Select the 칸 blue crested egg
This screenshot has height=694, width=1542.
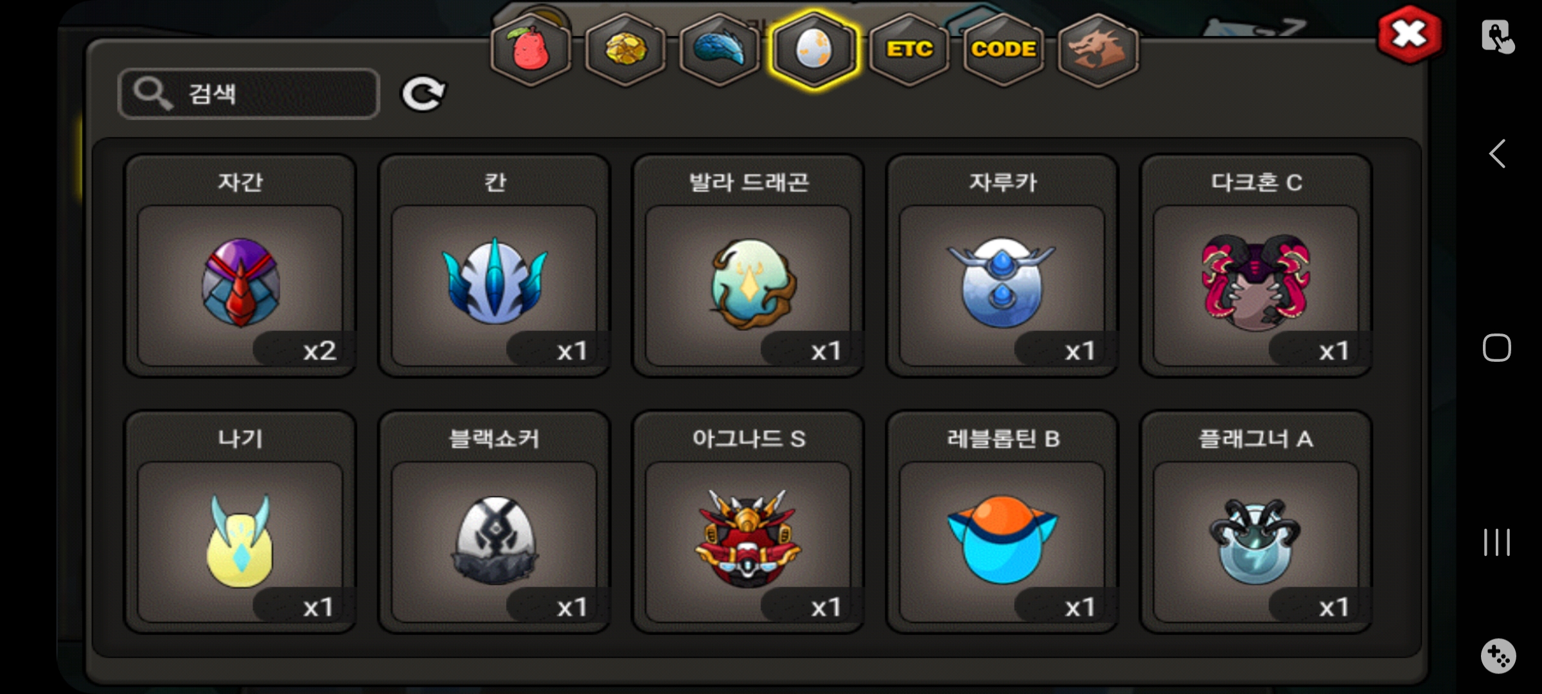494,265
